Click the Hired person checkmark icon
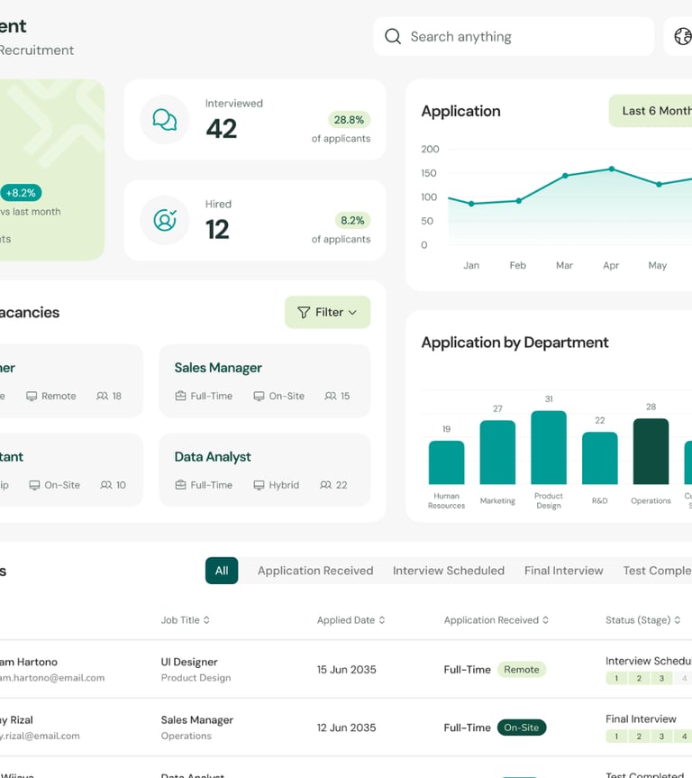Viewport: 692px width, 778px height. coord(165,220)
